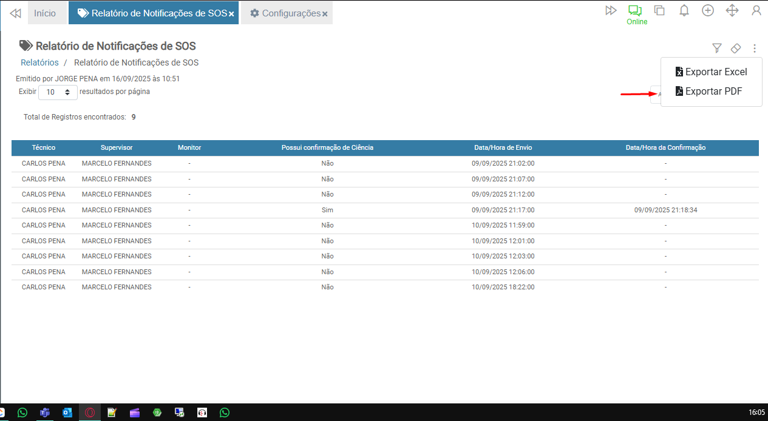The image size is (768, 421).
Task: Click the plus-in-circle add icon
Action: [708, 11]
